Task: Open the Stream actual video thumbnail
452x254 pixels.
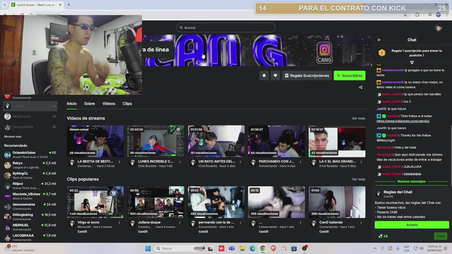Action: [95, 141]
